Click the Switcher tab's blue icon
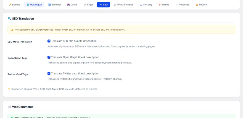Image resolution: width=243 pixels, height=118 pixels. [x=49, y=5]
